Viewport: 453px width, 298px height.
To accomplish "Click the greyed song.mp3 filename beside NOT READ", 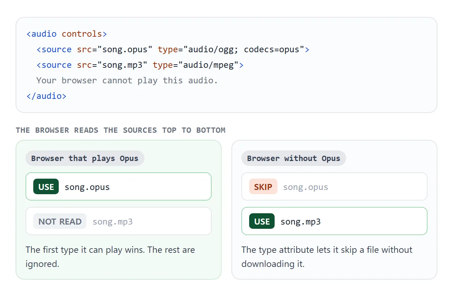I will tap(113, 222).
